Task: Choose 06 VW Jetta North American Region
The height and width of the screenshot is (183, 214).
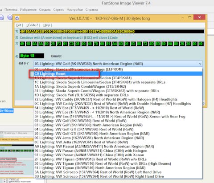Action: (x=118, y=138)
